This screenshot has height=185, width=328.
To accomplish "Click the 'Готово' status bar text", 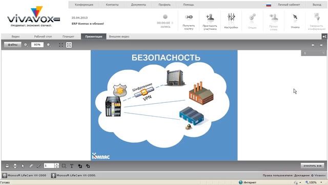I will [5, 182].
